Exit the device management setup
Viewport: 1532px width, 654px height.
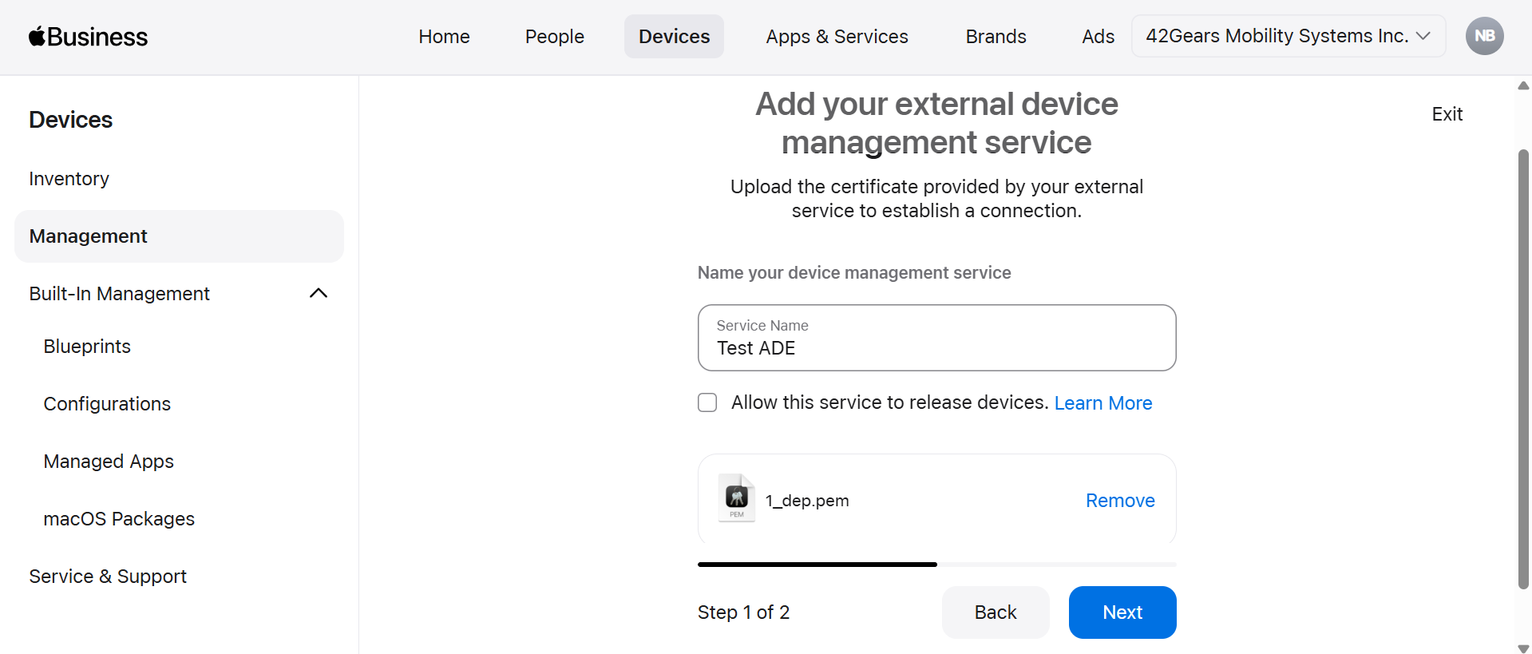[x=1447, y=114]
